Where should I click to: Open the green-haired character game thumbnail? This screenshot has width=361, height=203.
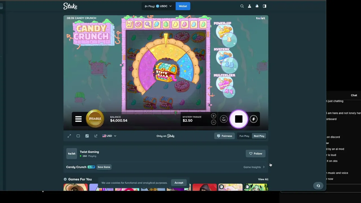(x=256, y=187)
